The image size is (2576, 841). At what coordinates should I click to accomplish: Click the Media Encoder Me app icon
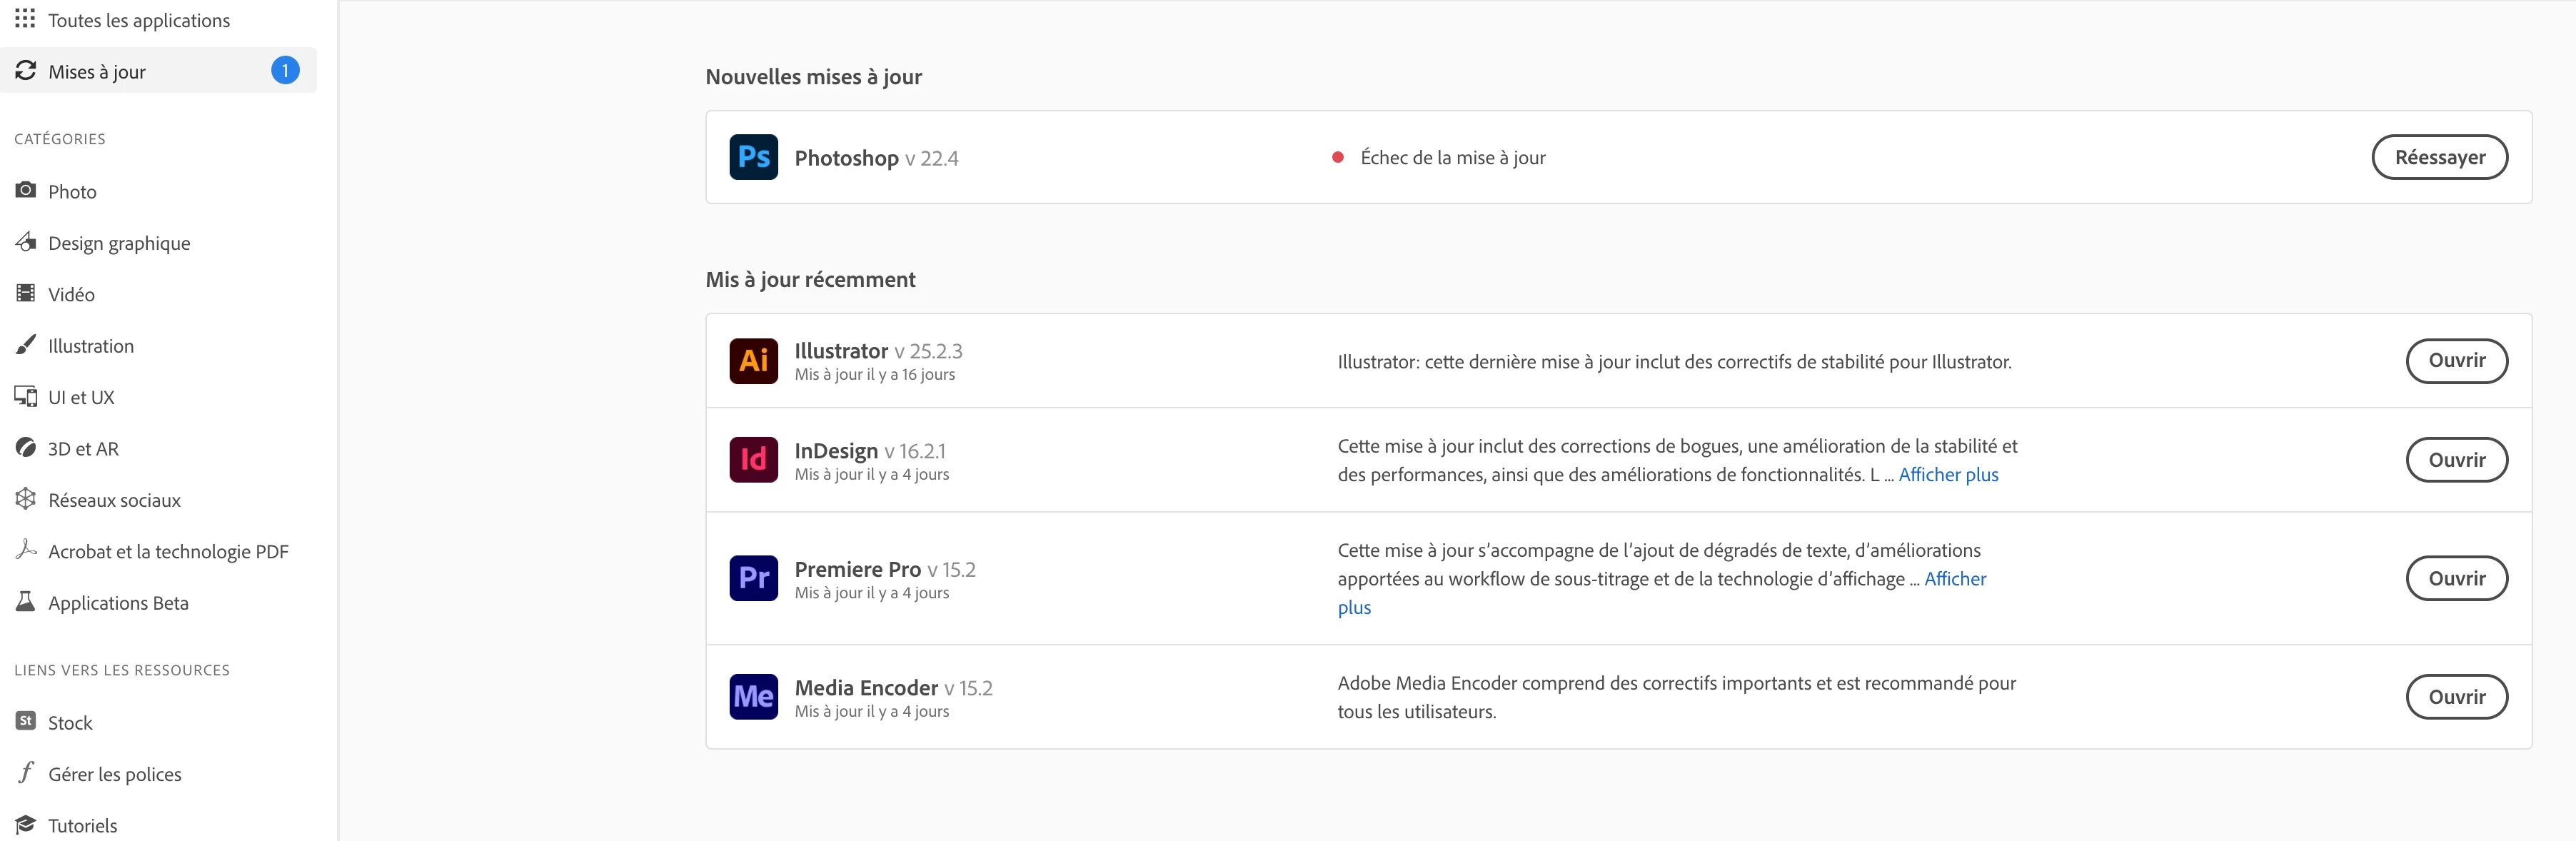[x=753, y=697]
